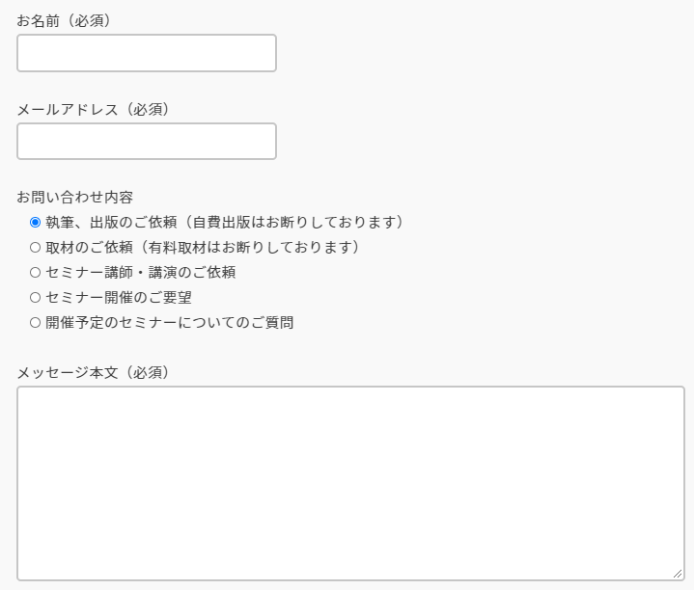
Task: Focus the メールアドレス input box
Action: point(147,142)
